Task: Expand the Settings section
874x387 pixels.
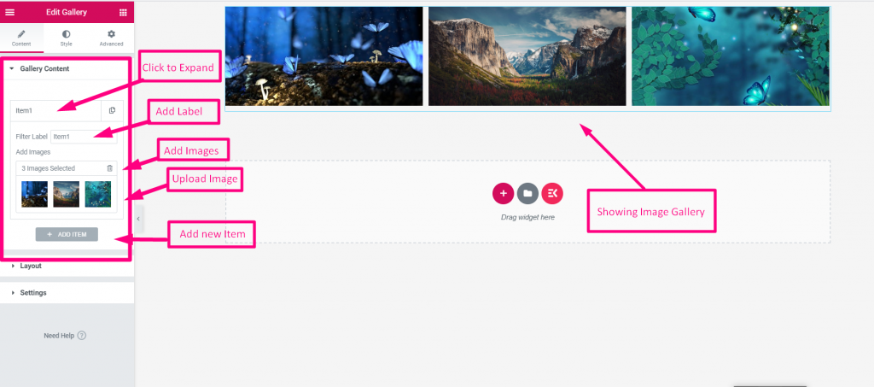Action: [67, 293]
